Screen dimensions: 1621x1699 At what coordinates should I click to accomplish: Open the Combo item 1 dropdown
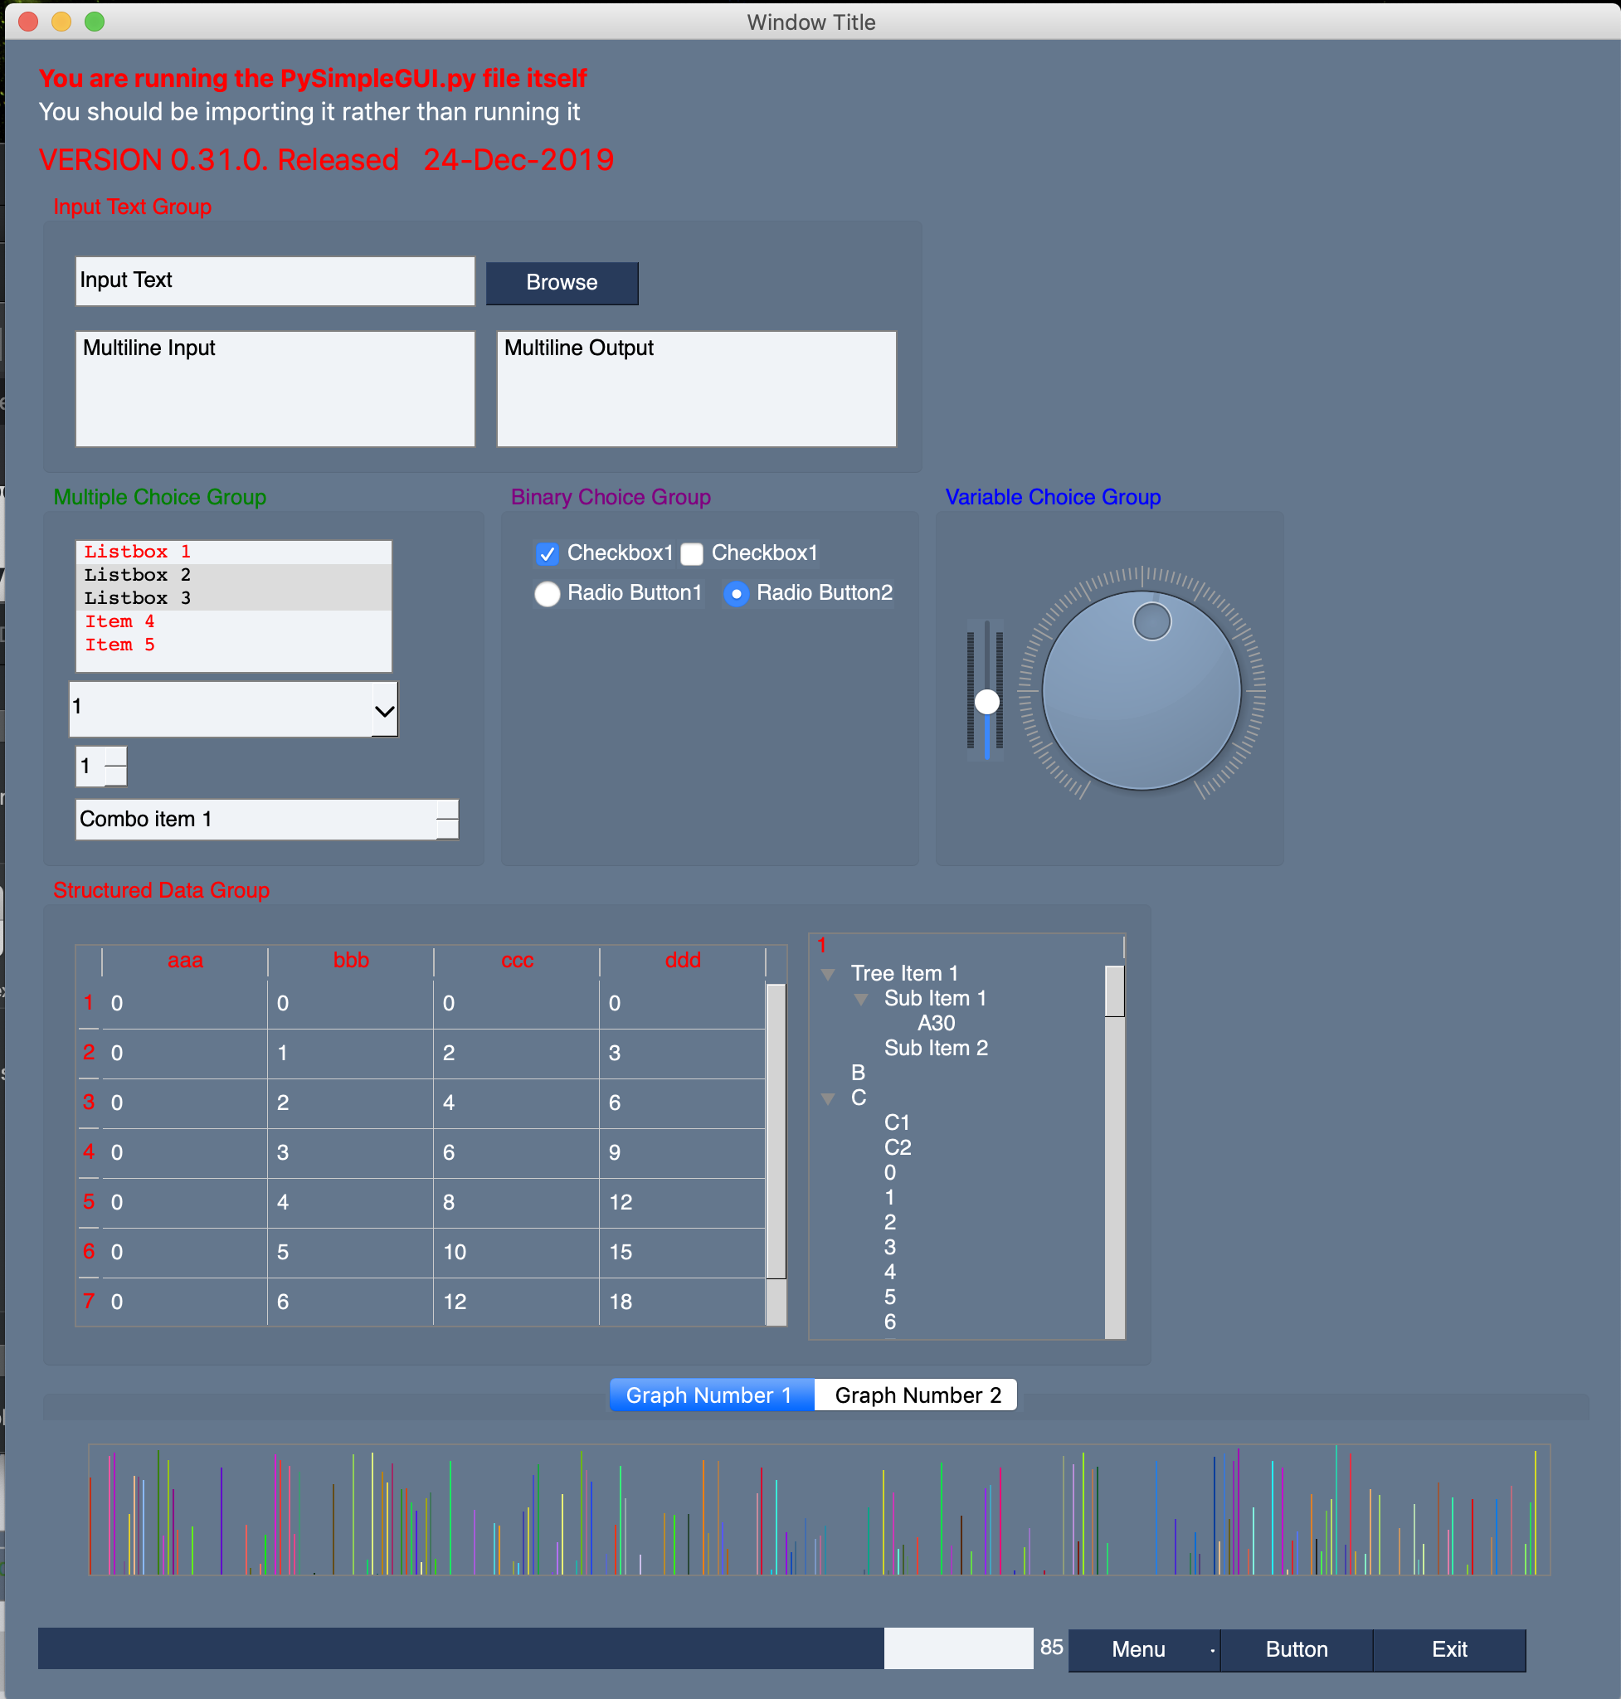[446, 818]
